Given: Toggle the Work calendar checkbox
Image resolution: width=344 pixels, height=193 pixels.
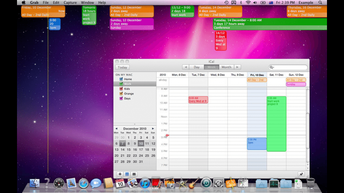Looking at the screenshot, I should pyautogui.click(x=121, y=84).
